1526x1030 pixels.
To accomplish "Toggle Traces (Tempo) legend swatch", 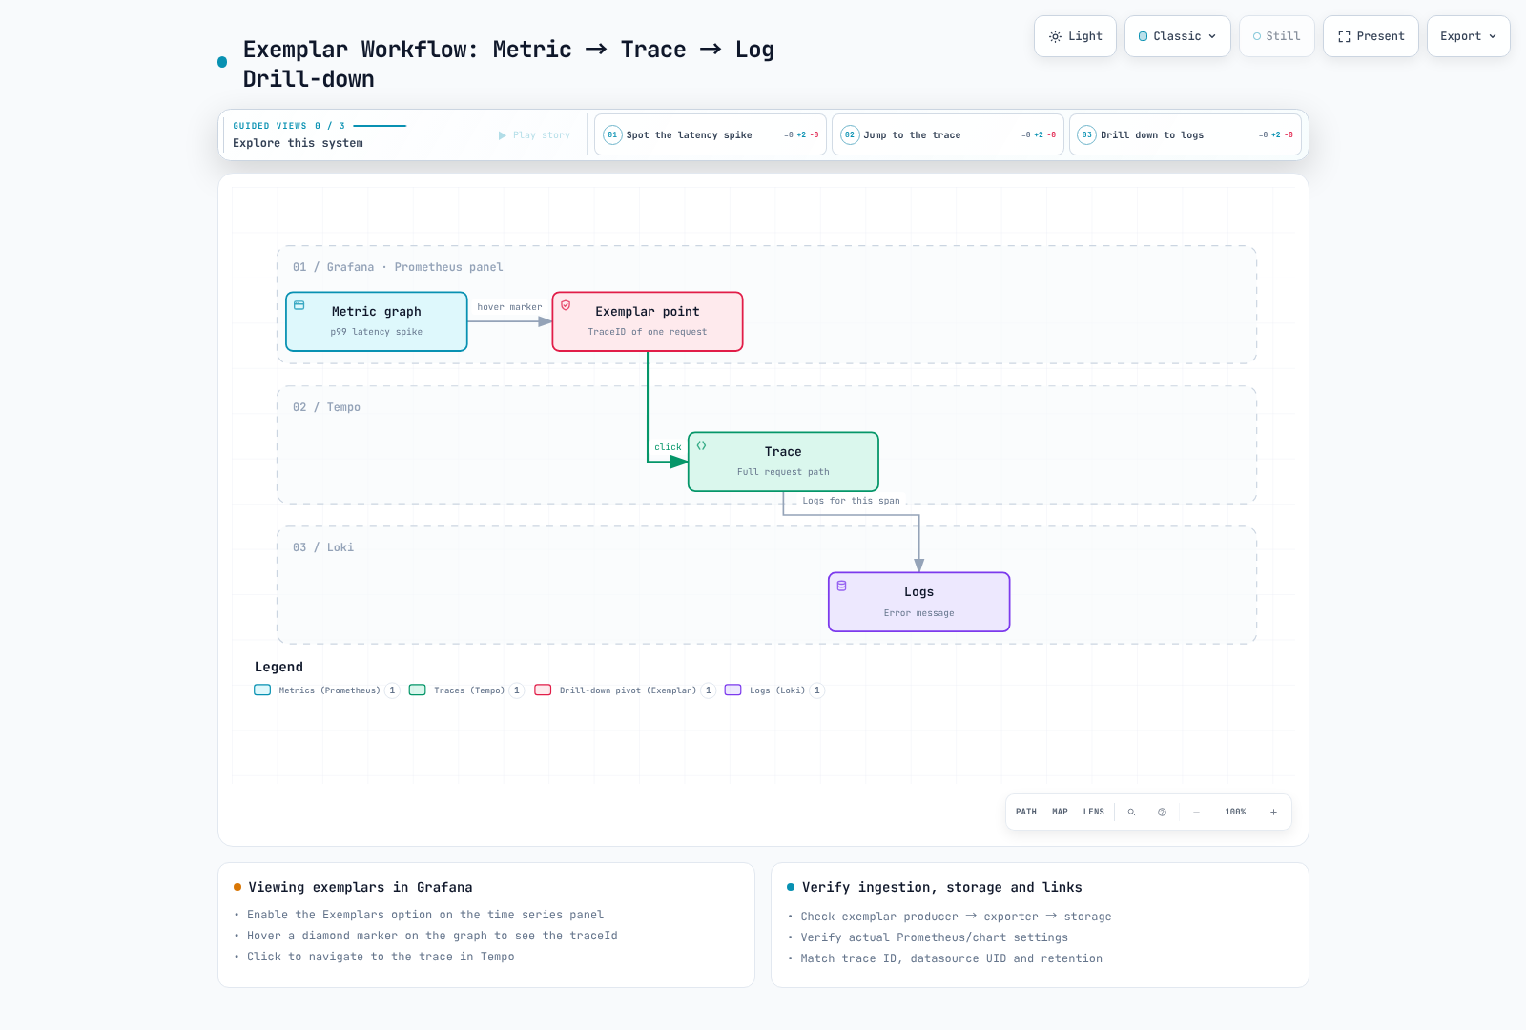I will (x=418, y=690).
